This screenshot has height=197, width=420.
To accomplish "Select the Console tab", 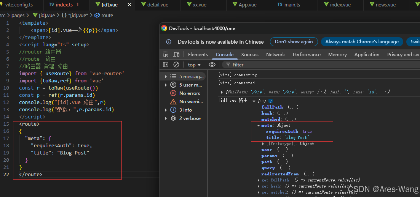I will pyautogui.click(x=225, y=54).
